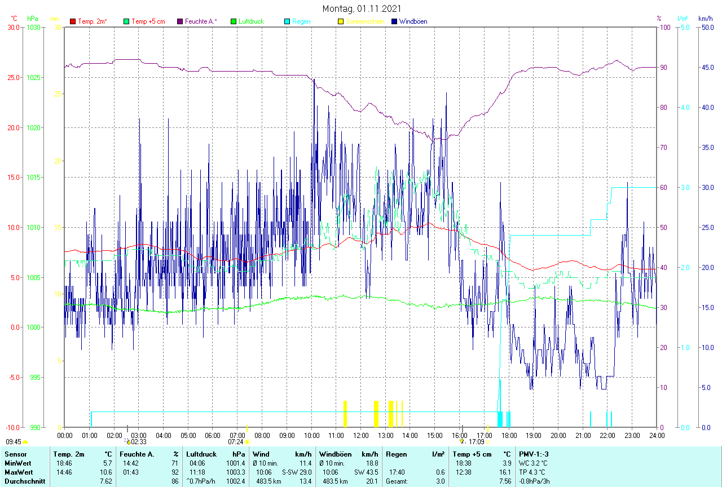Click the purple Feuchte A. legend swatch
Screen dimensions: 722x487
180,21
